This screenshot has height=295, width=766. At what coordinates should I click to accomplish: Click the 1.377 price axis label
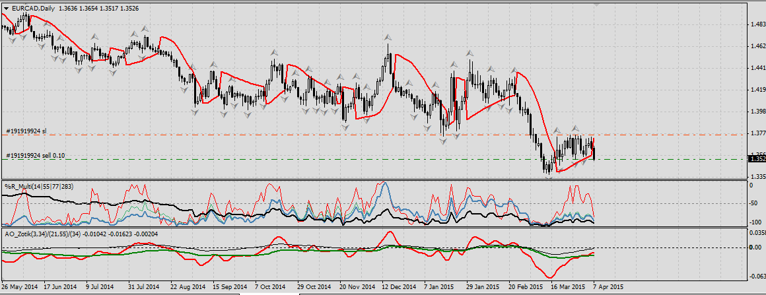(758, 133)
